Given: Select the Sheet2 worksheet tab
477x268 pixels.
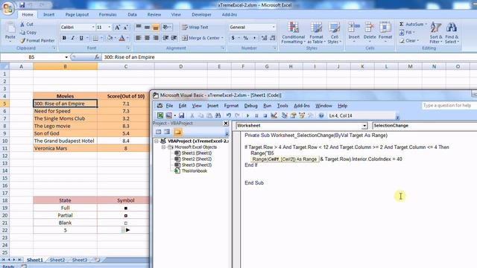Looking at the screenshot, I should coord(57,260).
